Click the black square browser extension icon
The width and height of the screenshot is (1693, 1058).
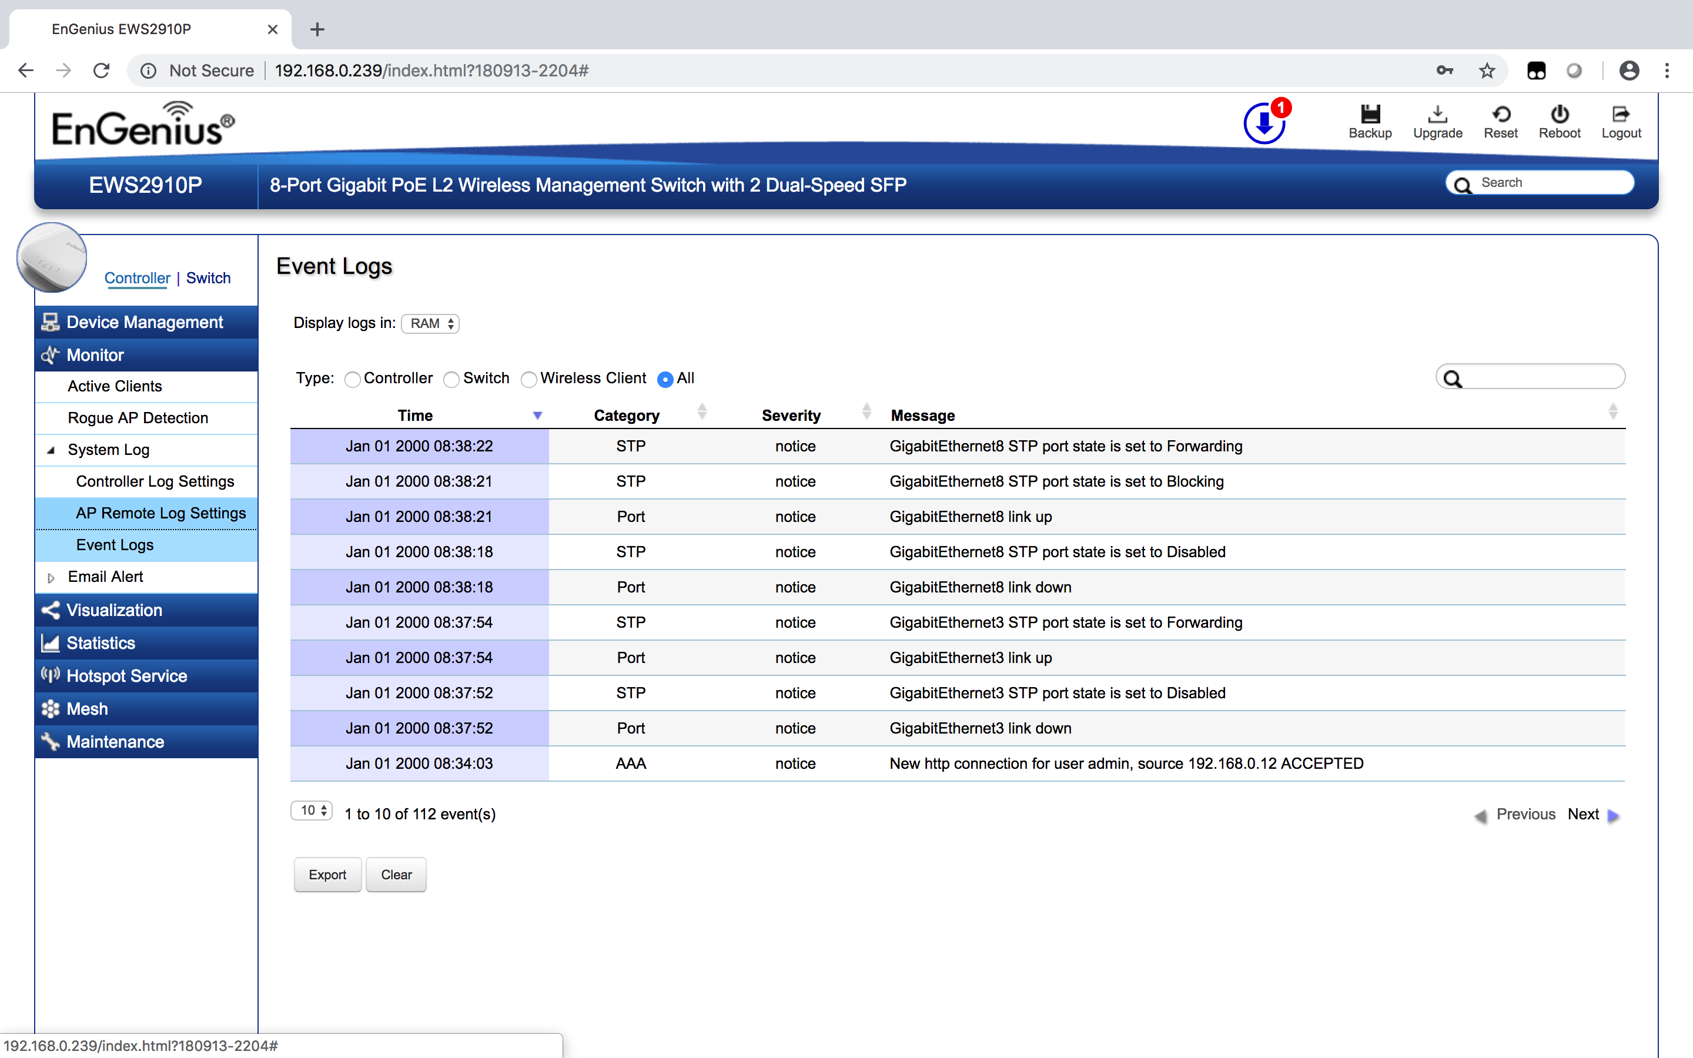point(1536,71)
